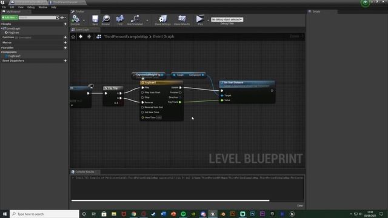Add a new event dispatcher with plus button
This screenshot has height=218, width=388.
[x=65, y=61]
